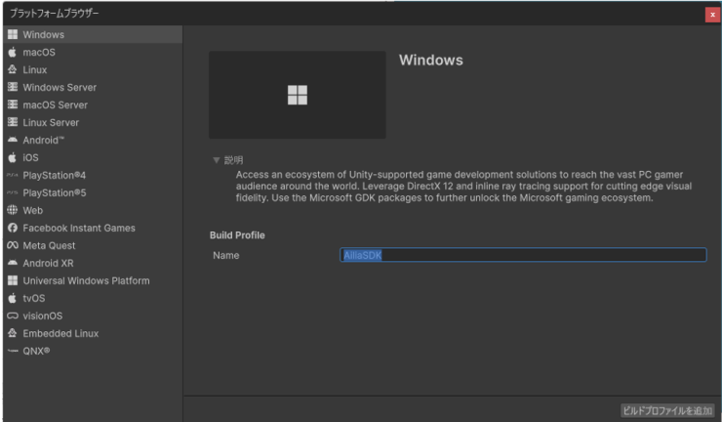Close the プラットフォームブラウザー window
Image resolution: width=722 pixels, height=422 pixels.
(x=711, y=14)
